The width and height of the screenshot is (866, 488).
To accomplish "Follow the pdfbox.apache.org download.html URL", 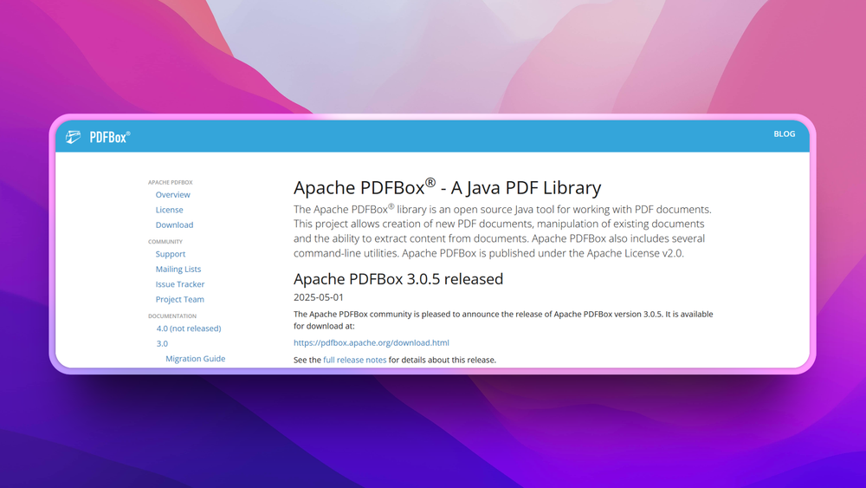I will coord(372,342).
